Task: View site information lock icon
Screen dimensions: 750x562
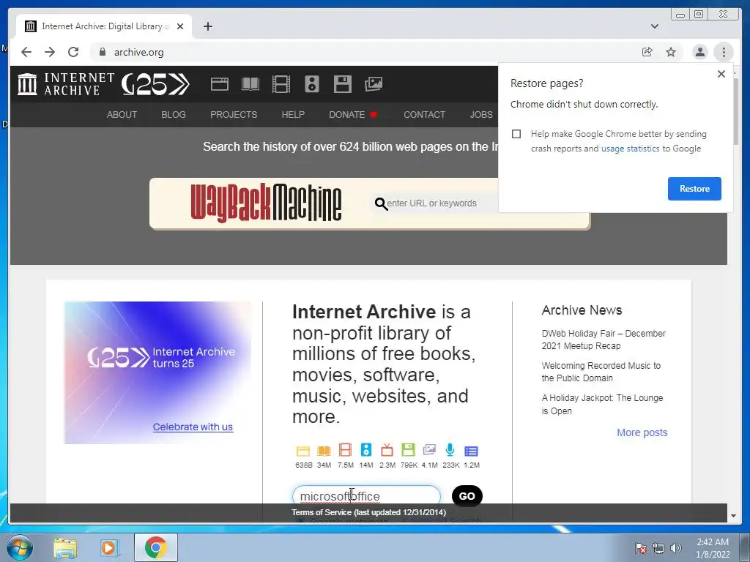Action: coord(103,52)
